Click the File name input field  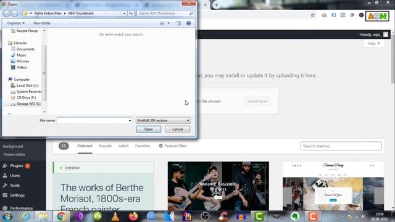point(92,121)
